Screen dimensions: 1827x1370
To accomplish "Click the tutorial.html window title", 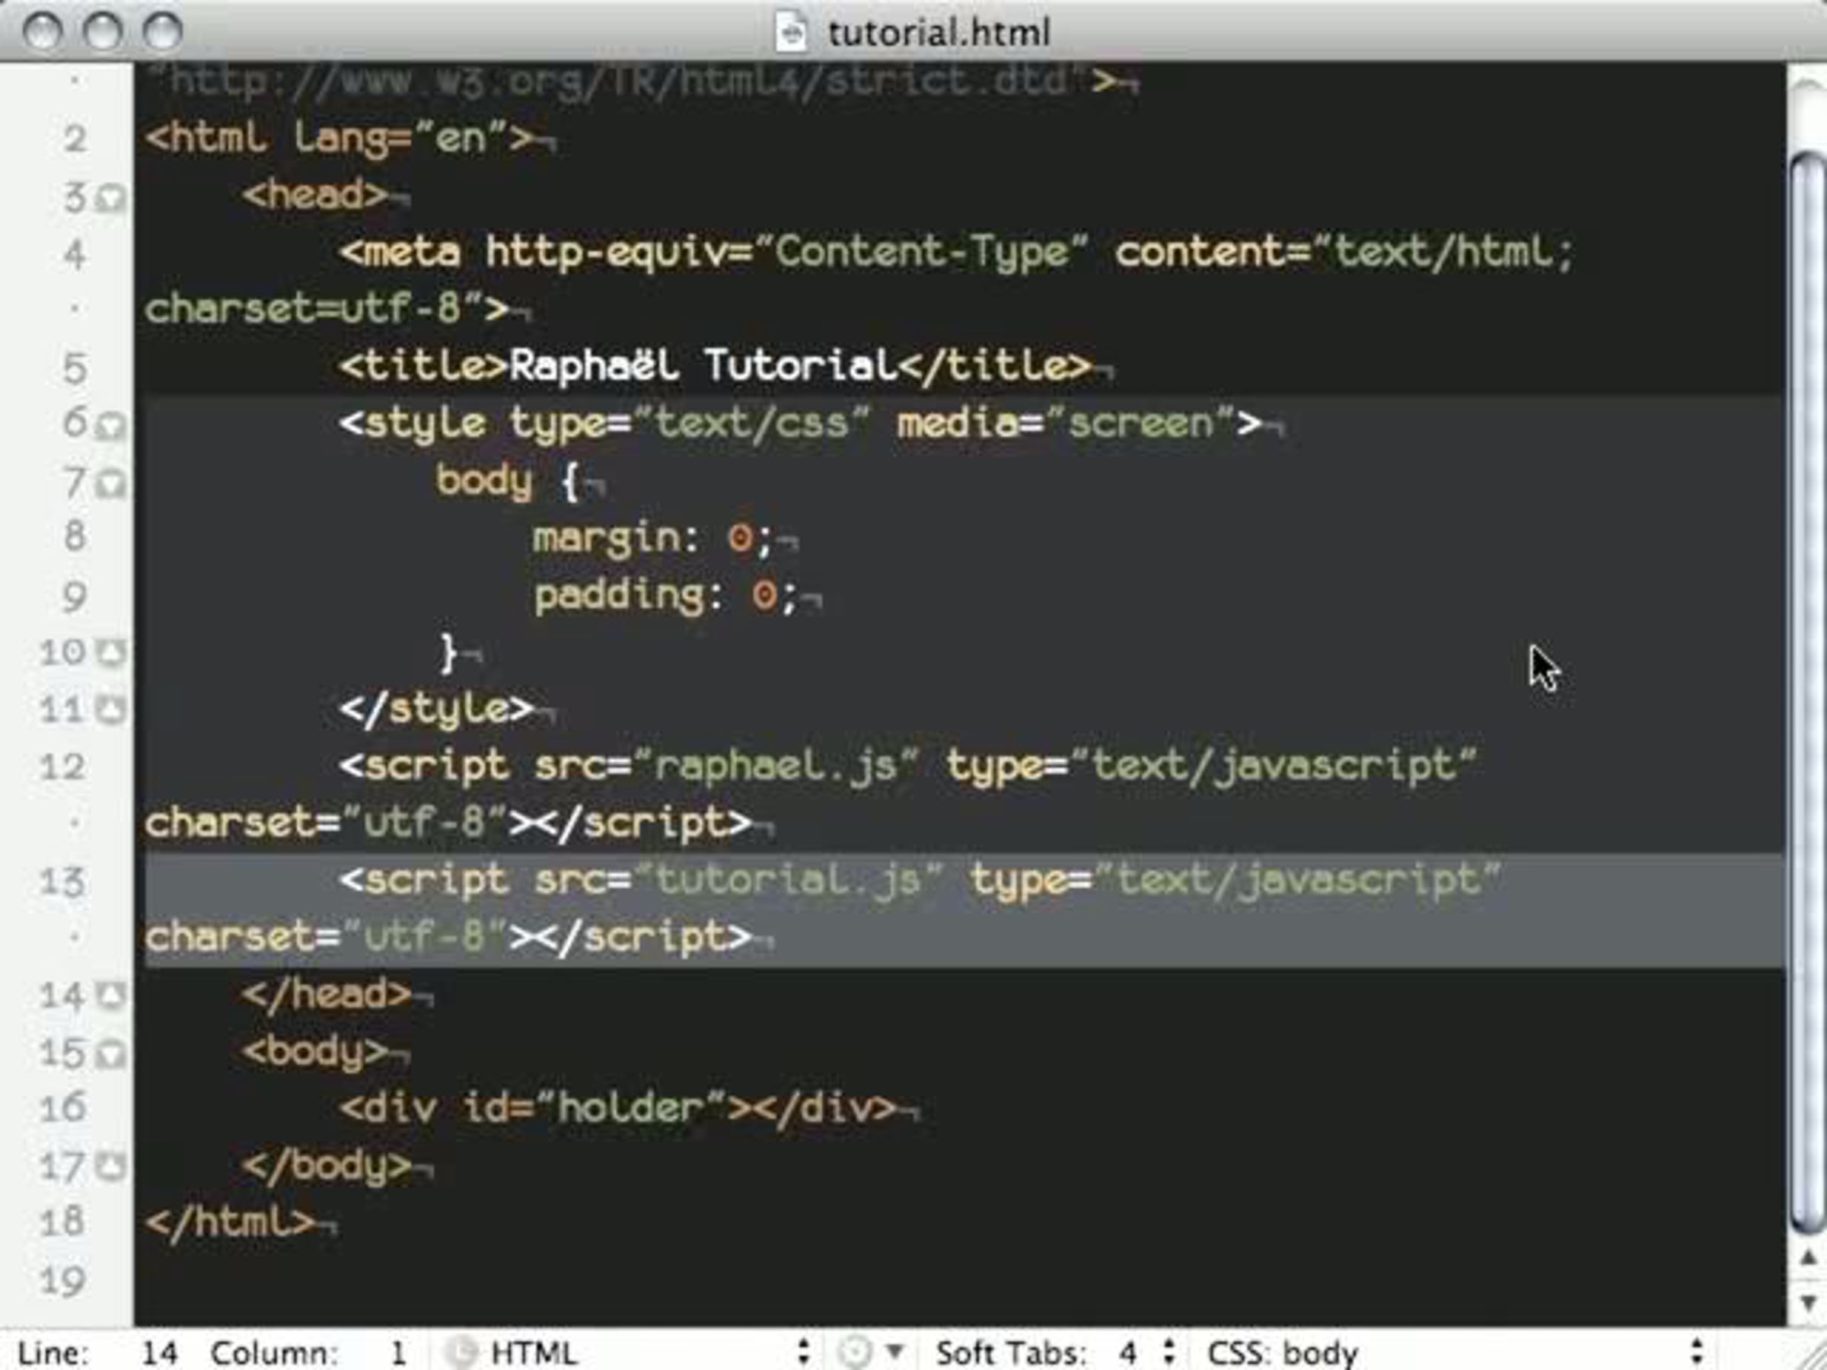I will pyautogui.click(x=939, y=33).
